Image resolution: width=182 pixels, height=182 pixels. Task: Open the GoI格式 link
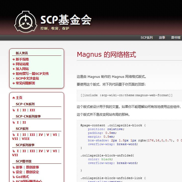(x=22, y=177)
